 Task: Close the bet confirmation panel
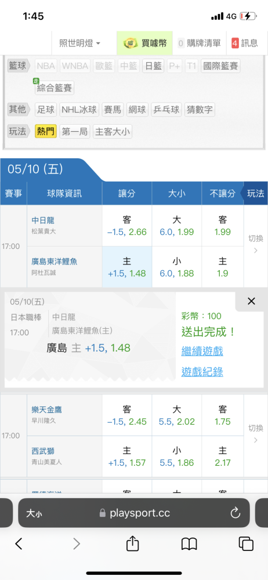click(251, 302)
